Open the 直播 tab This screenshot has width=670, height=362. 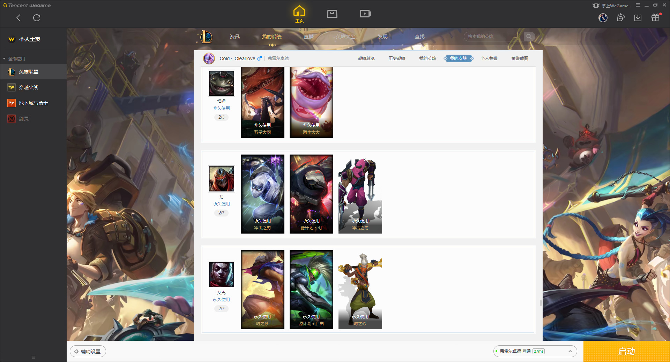[x=308, y=37]
